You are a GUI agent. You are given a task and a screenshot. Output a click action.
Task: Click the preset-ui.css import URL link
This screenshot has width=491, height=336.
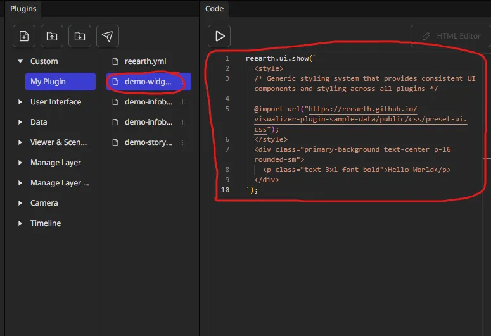coord(360,119)
